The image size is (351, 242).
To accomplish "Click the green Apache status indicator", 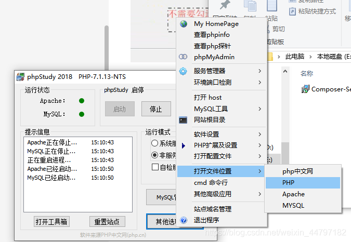I will (x=82, y=101).
